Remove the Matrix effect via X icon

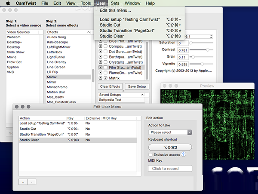(x=101, y=78)
